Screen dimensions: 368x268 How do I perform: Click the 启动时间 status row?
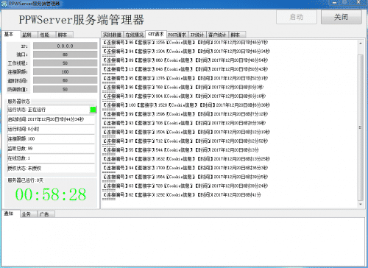tap(51, 119)
